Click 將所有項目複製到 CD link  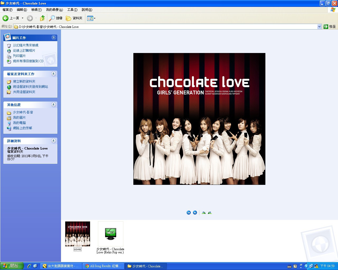pyautogui.click(x=28, y=61)
